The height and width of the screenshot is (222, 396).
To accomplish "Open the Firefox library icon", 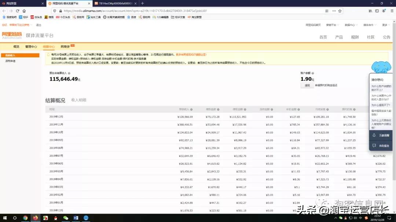I will click(x=370, y=11).
